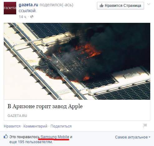Click Комментарий to write a comment
The image size is (154, 146).
[35, 126]
